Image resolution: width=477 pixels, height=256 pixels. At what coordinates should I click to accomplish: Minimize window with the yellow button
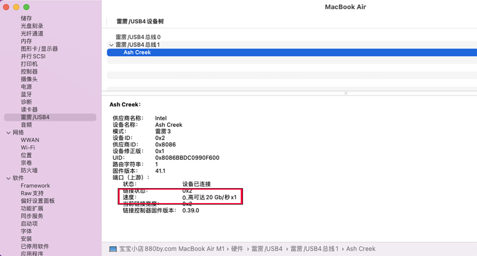tap(16, 7)
